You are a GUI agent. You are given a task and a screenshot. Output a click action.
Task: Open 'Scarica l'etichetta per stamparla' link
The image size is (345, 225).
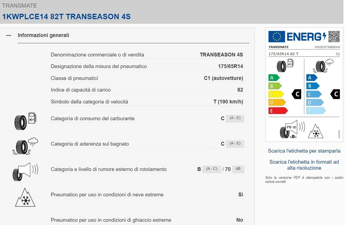point(304,151)
